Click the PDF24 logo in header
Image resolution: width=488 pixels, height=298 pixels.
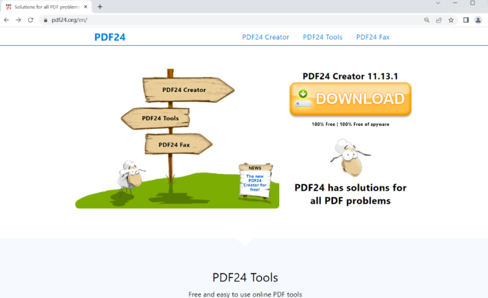110,37
